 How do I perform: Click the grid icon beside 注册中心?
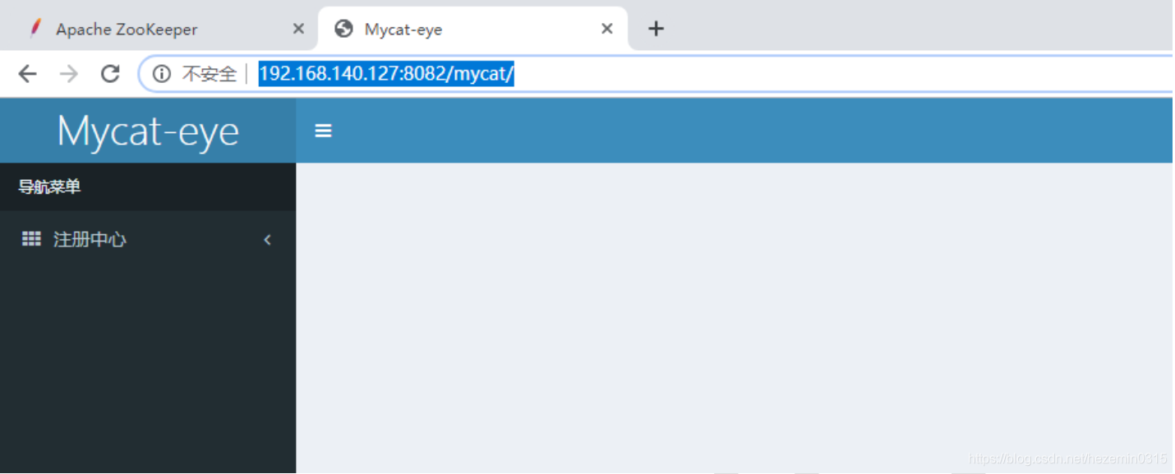pyautogui.click(x=31, y=239)
